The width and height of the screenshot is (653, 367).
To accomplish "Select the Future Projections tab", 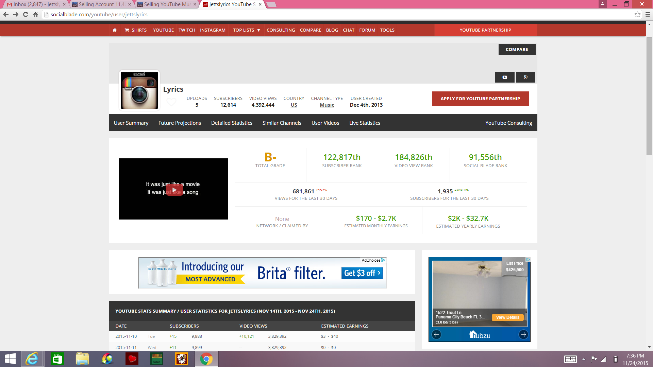I will (x=180, y=123).
